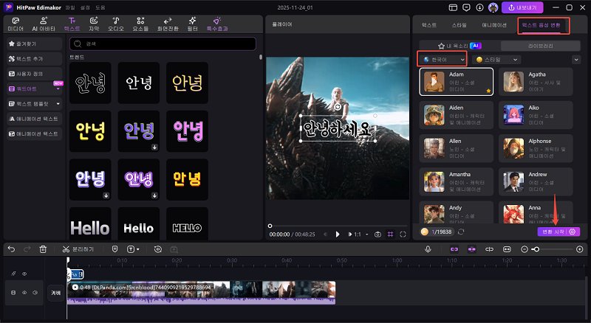The image size is (591, 323).
Task: Toggle the magnetic snap button in timeline
Action: pyautogui.click(x=471, y=249)
